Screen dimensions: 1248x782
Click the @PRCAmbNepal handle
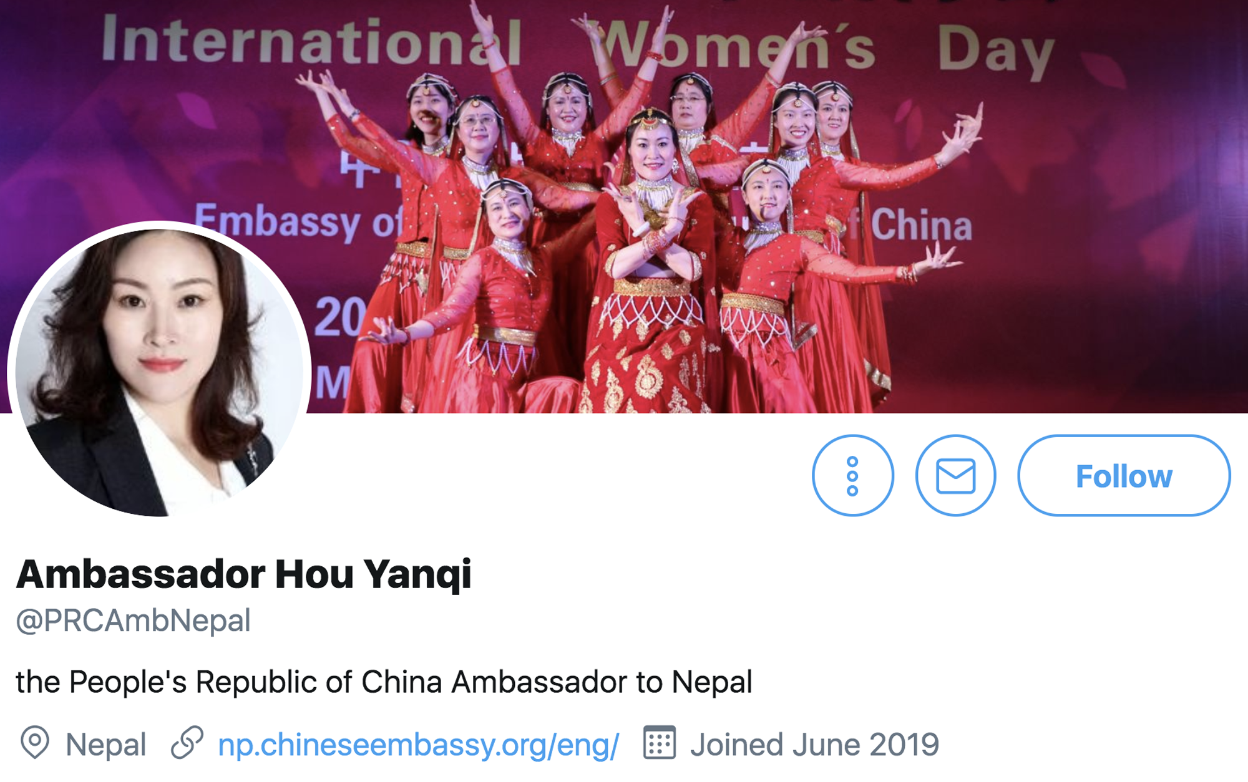tap(133, 621)
